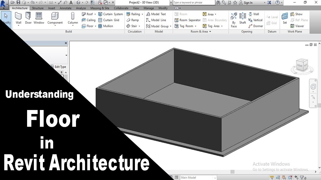The height and width of the screenshot is (180, 321).
Task: Click the Show work plane button
Action: pos(296,14)
